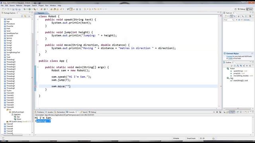
Task: Click the Remove Launch icon in Console
Action: 217,112
